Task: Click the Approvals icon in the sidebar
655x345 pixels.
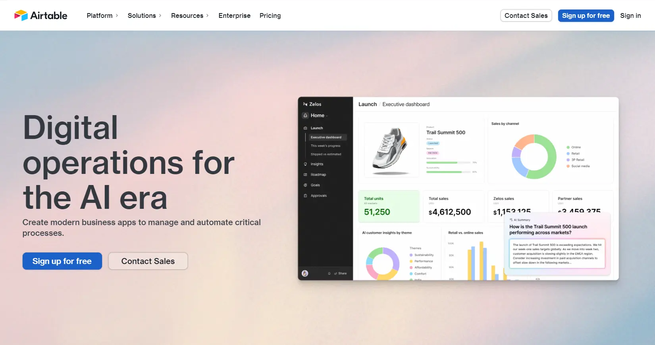Action: [x=305, y=196]
